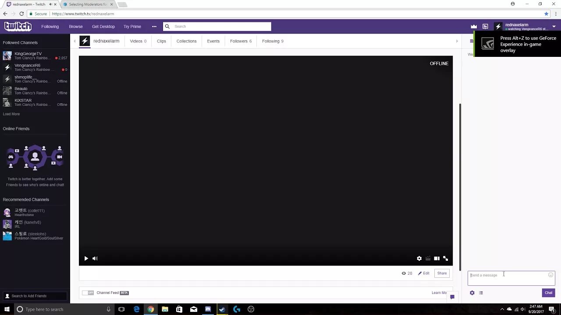Expand the rednaxelarm account dropdown arrow
The width and height of the screenshot is (561, 315).
(554, 27)
